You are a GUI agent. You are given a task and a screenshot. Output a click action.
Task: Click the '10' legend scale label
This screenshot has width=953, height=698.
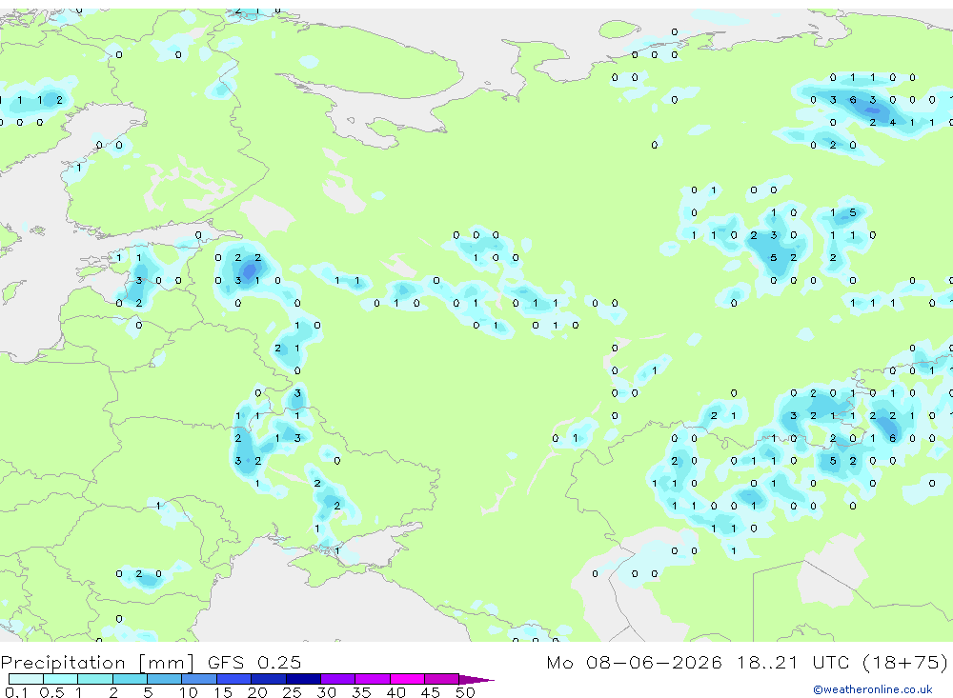click(188, 692)
